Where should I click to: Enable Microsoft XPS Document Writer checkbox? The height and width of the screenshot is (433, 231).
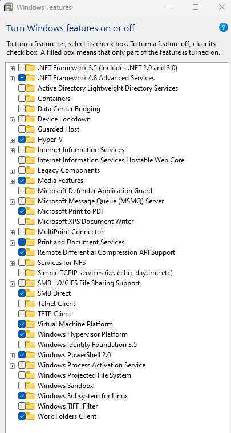pyautogui.click(x=22, y=222)
